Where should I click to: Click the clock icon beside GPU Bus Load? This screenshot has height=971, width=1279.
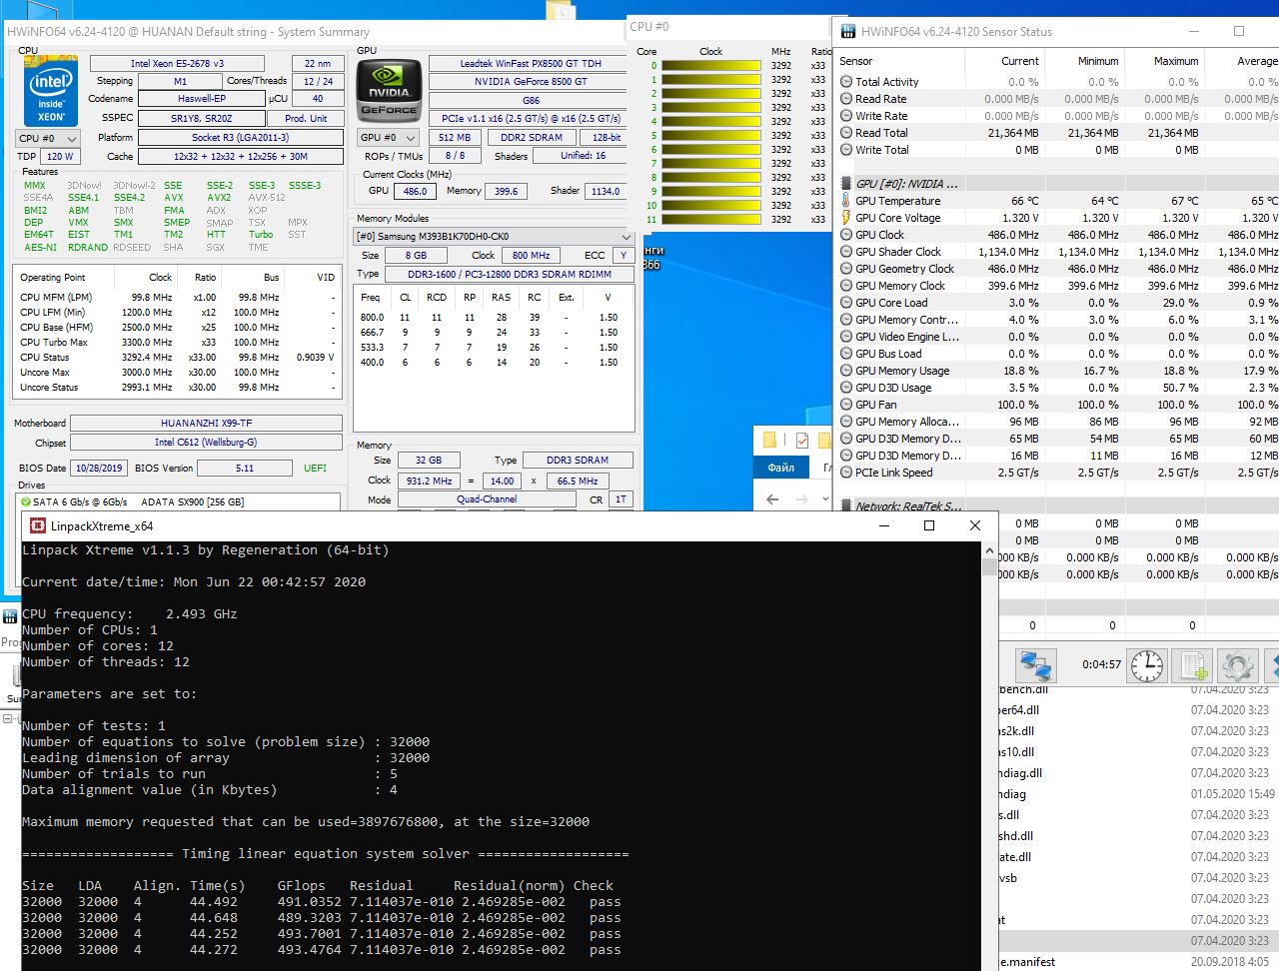845,354
